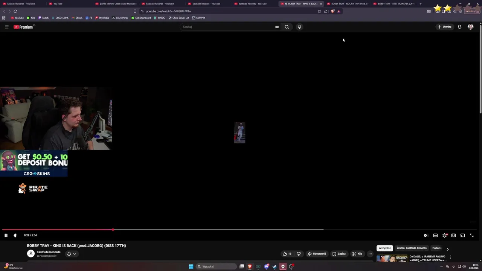Click the red playhead on the timeline

pyautogui.click(x=113, y=229)
